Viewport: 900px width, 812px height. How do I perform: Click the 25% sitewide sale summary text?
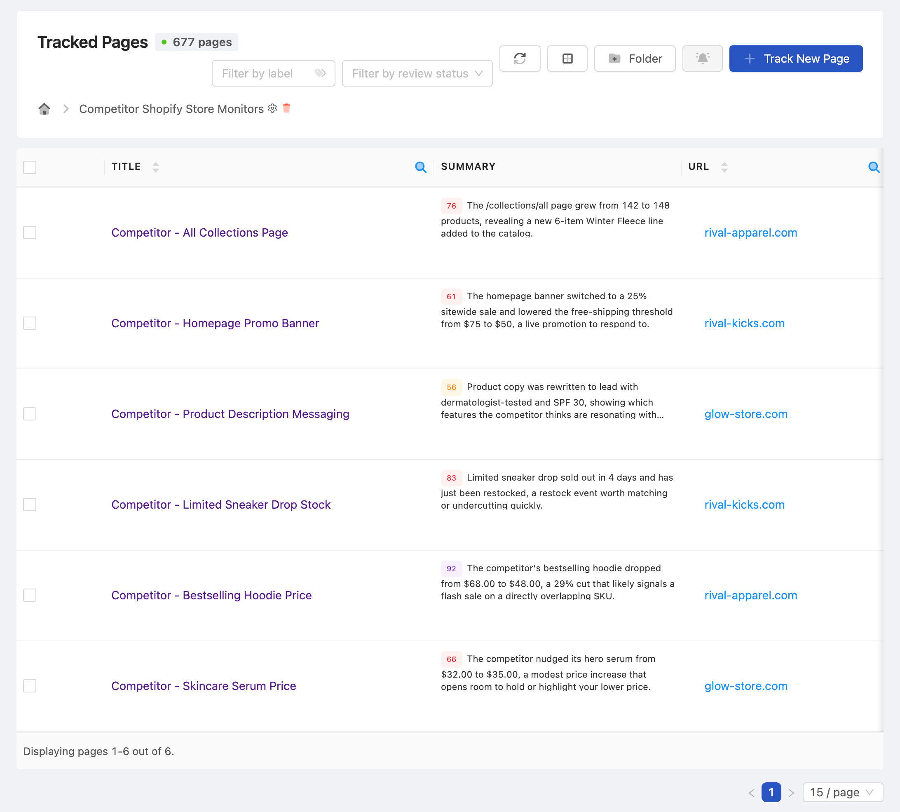point(557,310)
